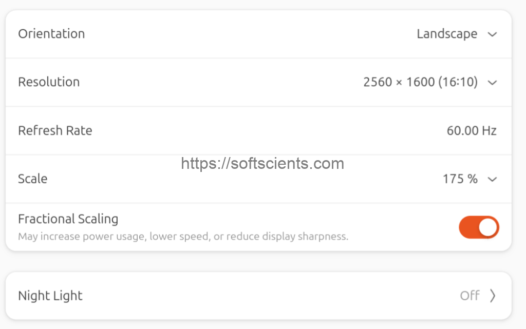526x329 pixels.
Task: Click the softscients.com watermark URL
Action: coord(262,164)
